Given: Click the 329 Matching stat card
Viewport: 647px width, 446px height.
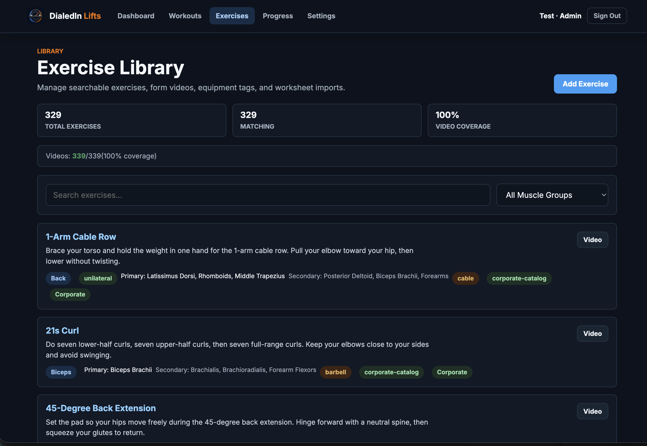Looking at the screenshot, I should (327, 121).
